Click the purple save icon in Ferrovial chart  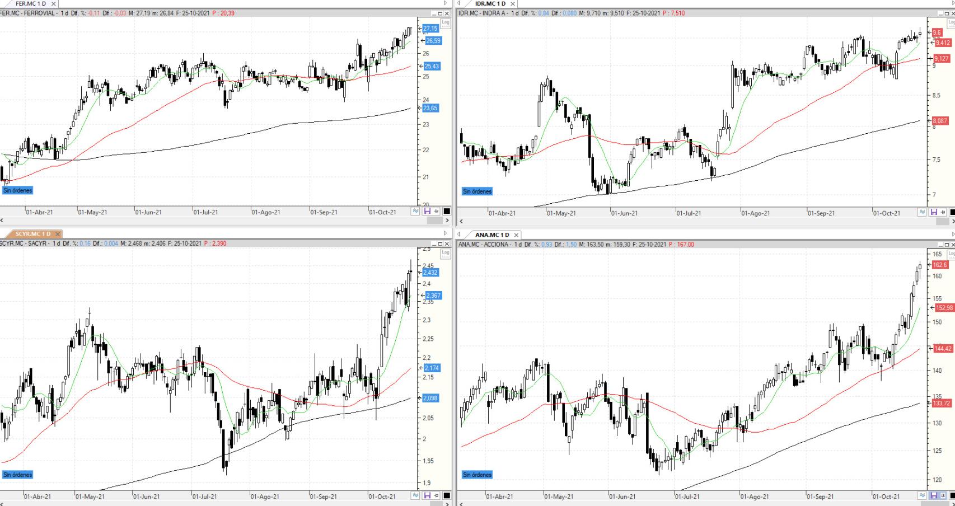pos(427,211)
